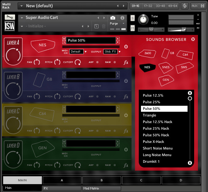Select rack page 33-48
The height and width of the screenshot is (192, 208).
coord(160,6)
